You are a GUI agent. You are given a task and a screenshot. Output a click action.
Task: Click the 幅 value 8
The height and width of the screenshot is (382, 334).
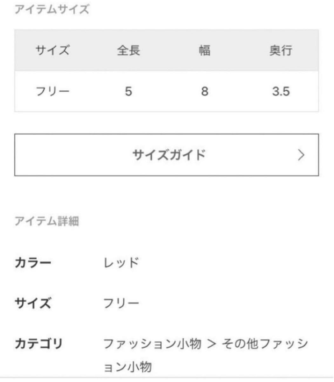click(x=205, y=92)
